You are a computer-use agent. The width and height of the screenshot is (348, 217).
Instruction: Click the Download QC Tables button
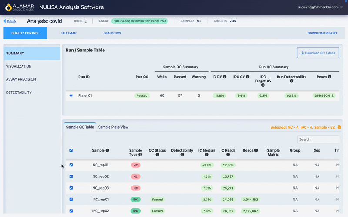318,53
